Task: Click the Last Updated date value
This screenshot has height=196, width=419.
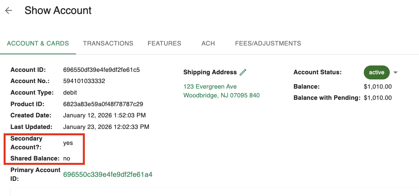Action: point(106,127)
